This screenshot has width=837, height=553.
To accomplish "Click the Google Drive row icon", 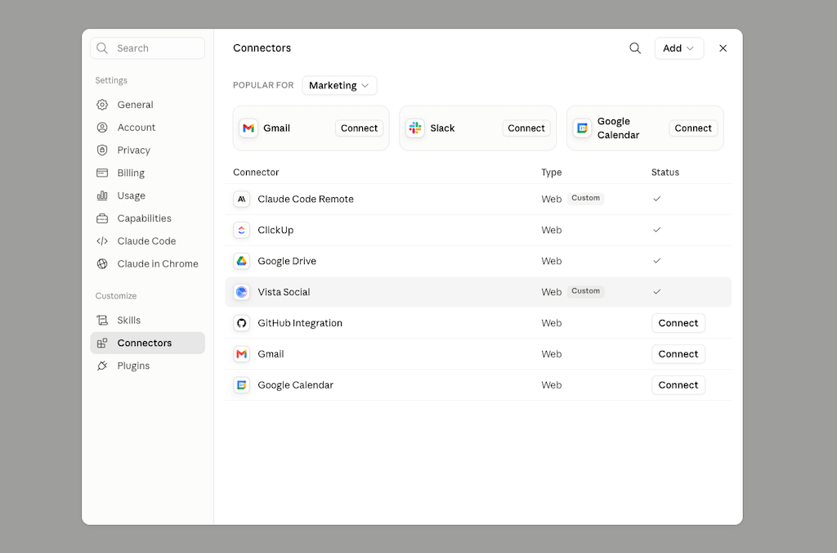I will point(241,261).
